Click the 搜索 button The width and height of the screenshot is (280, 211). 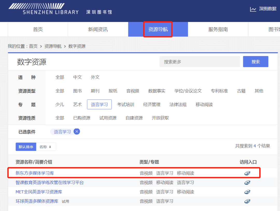pyautogui.click(x=256, y=62)
